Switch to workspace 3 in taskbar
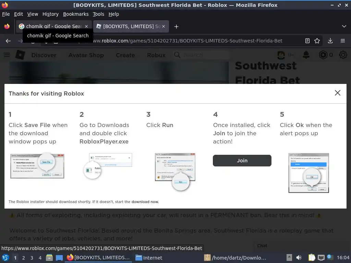Screen dimensions: 351x263 tap(32, 258)
